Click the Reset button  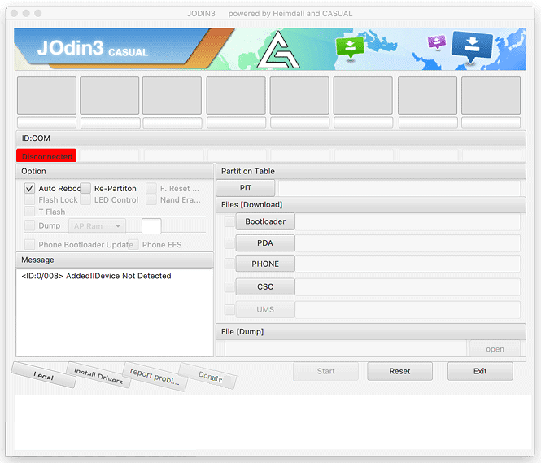400,371
